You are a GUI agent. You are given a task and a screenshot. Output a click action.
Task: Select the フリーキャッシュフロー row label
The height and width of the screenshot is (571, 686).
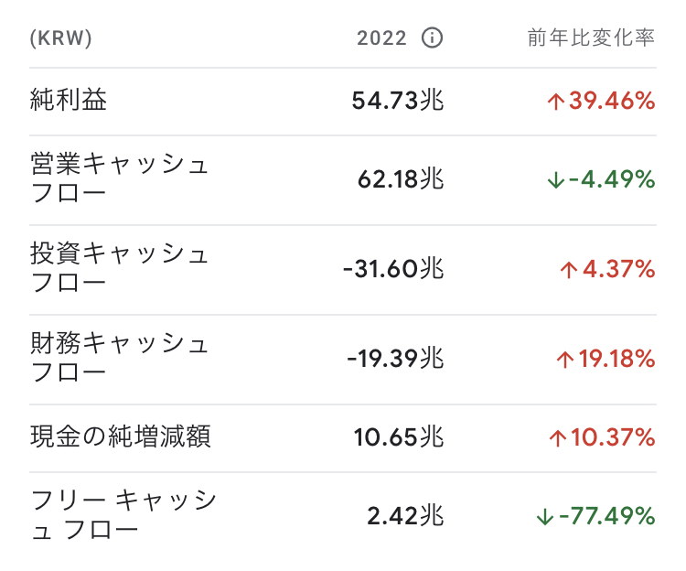pyautogui.click(x=123, y=516)
